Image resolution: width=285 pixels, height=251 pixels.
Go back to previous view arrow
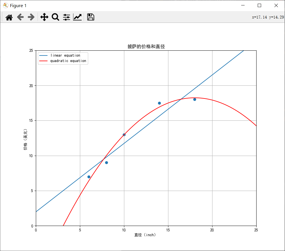[20, 17]
